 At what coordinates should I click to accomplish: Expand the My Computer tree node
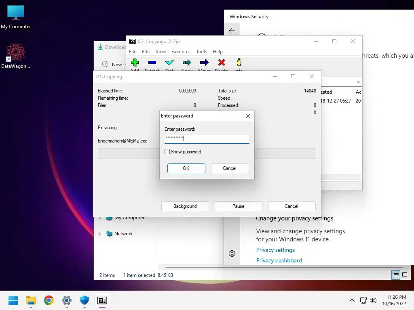(x=100, y=218)
